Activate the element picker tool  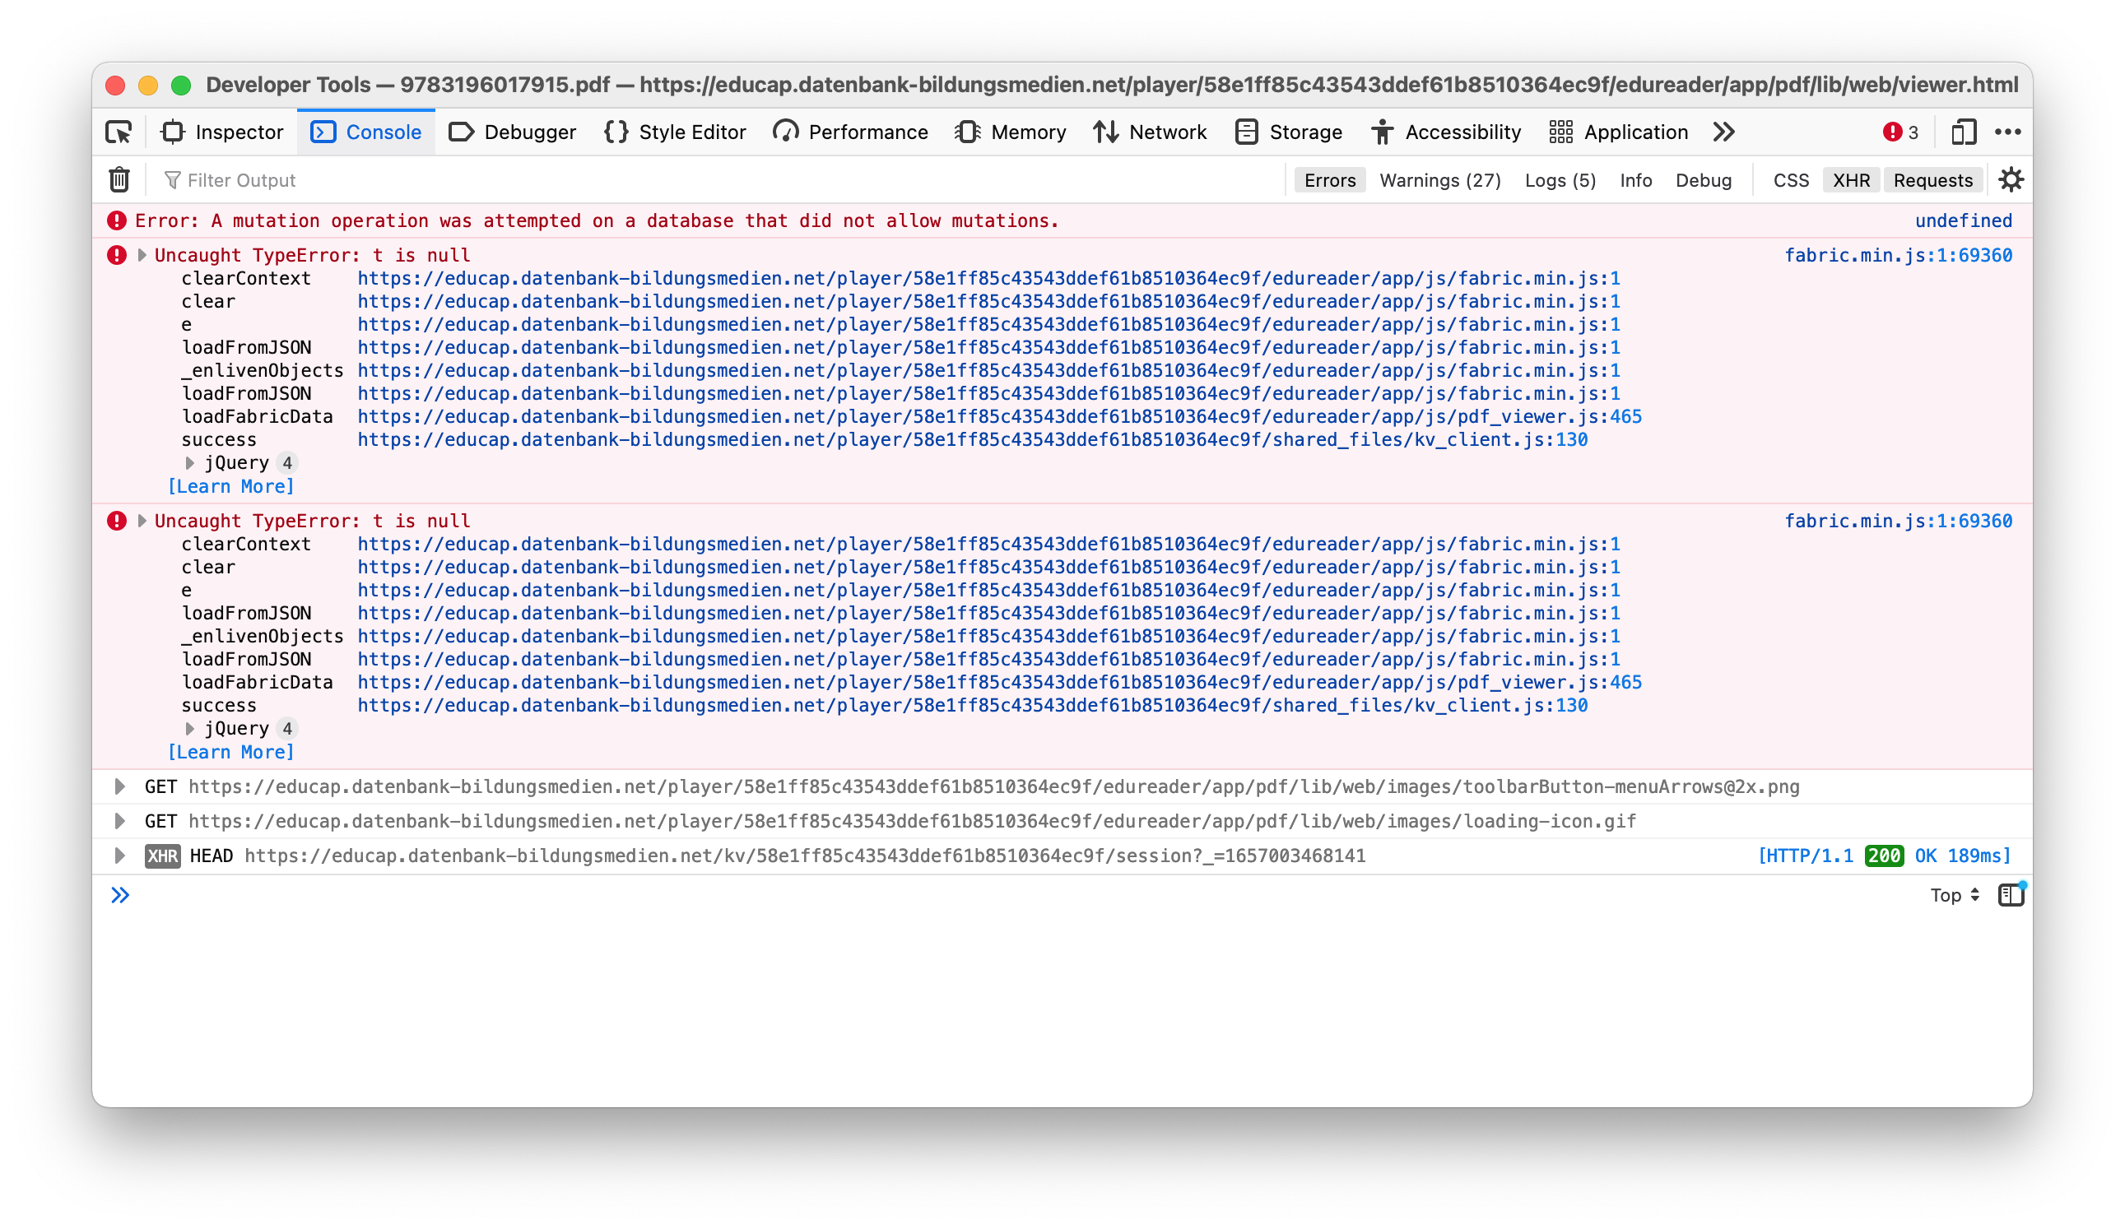pyautogui.click(x=119, y=132)
